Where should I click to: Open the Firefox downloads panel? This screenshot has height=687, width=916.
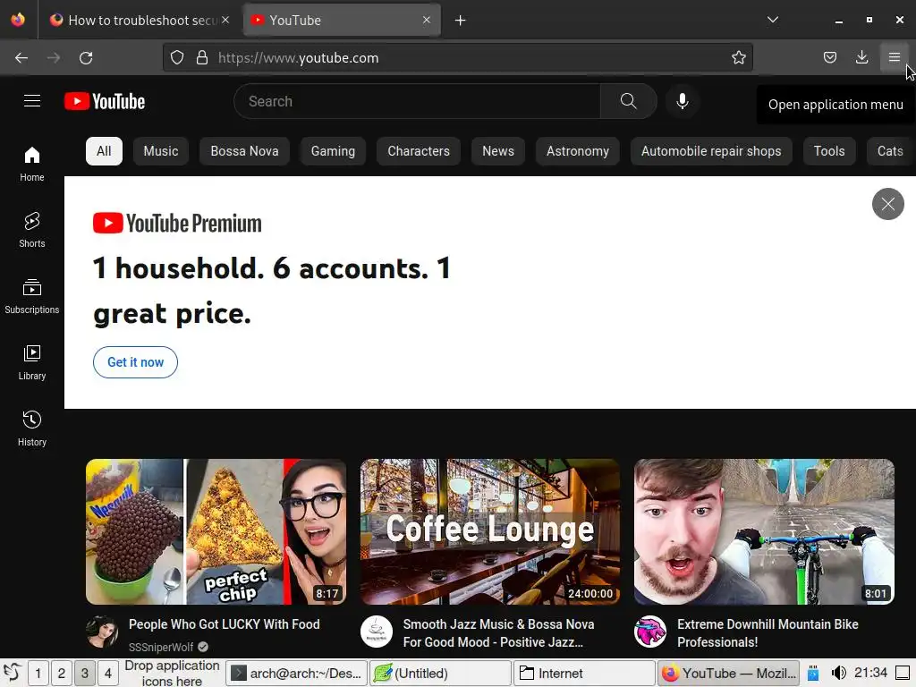[x=861, y=57]
